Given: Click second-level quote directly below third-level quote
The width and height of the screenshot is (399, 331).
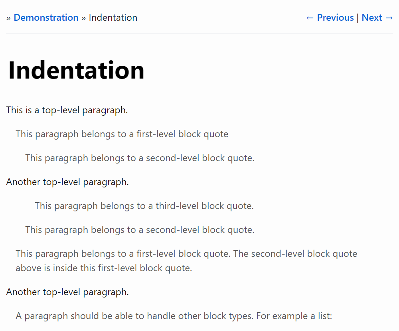Looking at the screenshot, I should tap(140, 230).
